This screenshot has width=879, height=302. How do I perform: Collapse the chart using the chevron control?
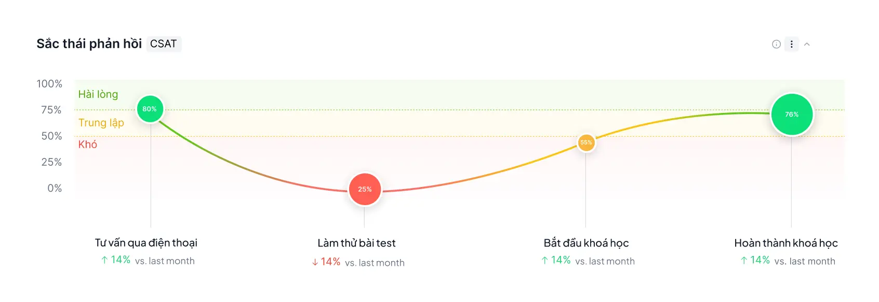point(807,45)
